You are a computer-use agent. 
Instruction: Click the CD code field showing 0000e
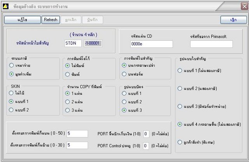[x=151, y=44]
